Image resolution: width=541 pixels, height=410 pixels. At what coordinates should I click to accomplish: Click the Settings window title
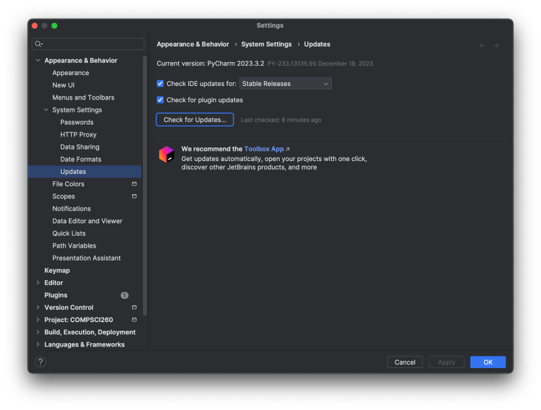[269, 26]
